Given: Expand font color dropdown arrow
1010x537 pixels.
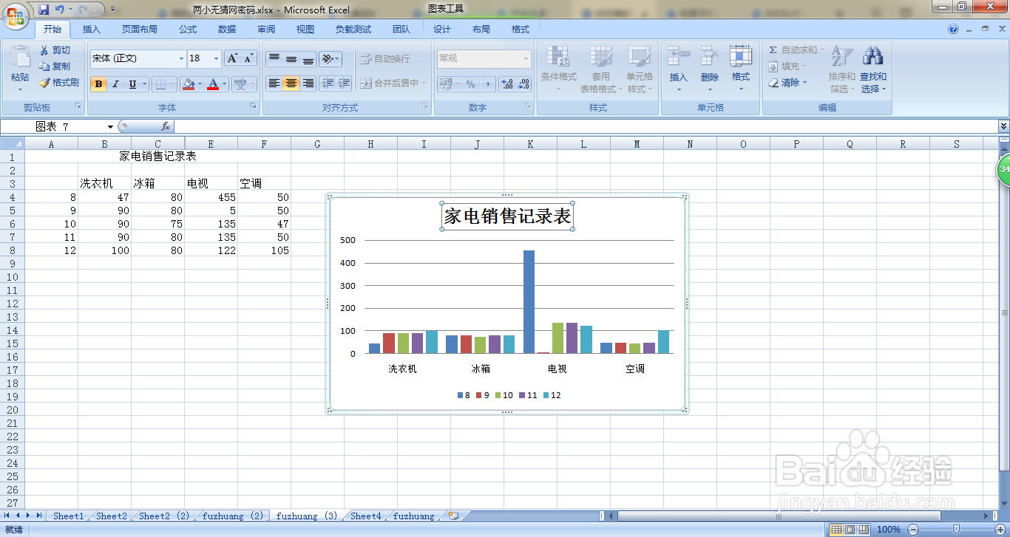Looking at the screenshot, I should coord(224,83).
